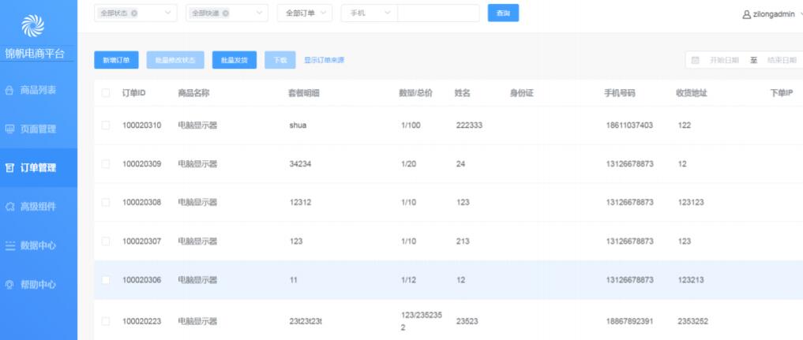The height and width of the screenshot is (340, 803).
Task: Toggle the select-all checkbox in table header
Action: coord(106,93)
